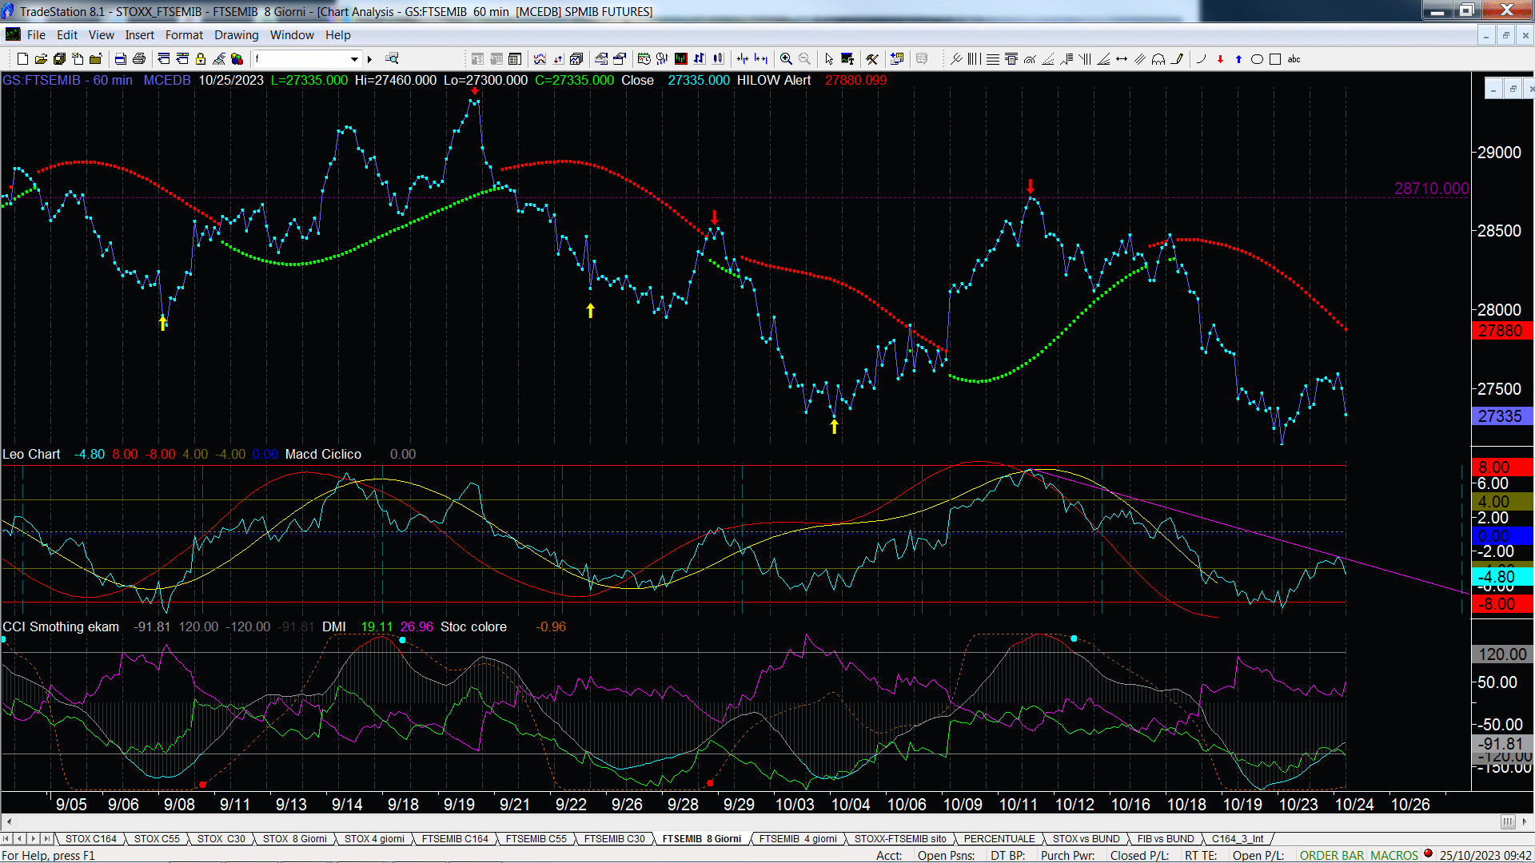The height and width of the screenshot is (863, 1535).
Task: Select the candlestick chart type icon
Action: coord(718,59)
